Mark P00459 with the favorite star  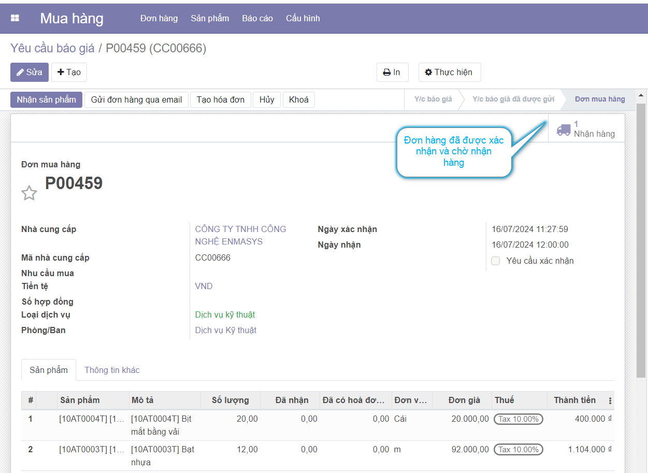pyautogui.click(x=29, y=193)
